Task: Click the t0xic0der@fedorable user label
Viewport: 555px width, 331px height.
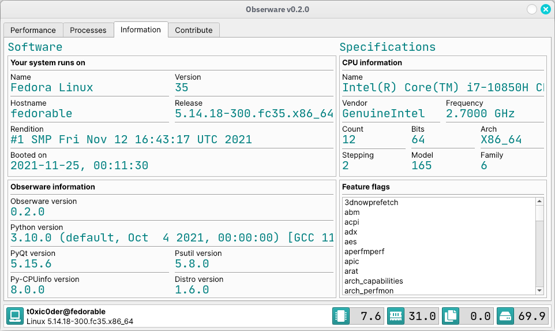Action: [66, 311]
